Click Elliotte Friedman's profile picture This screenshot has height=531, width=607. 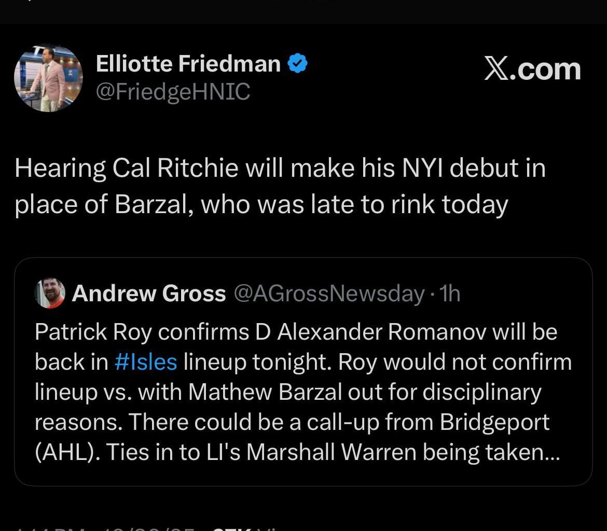[49, 78]
